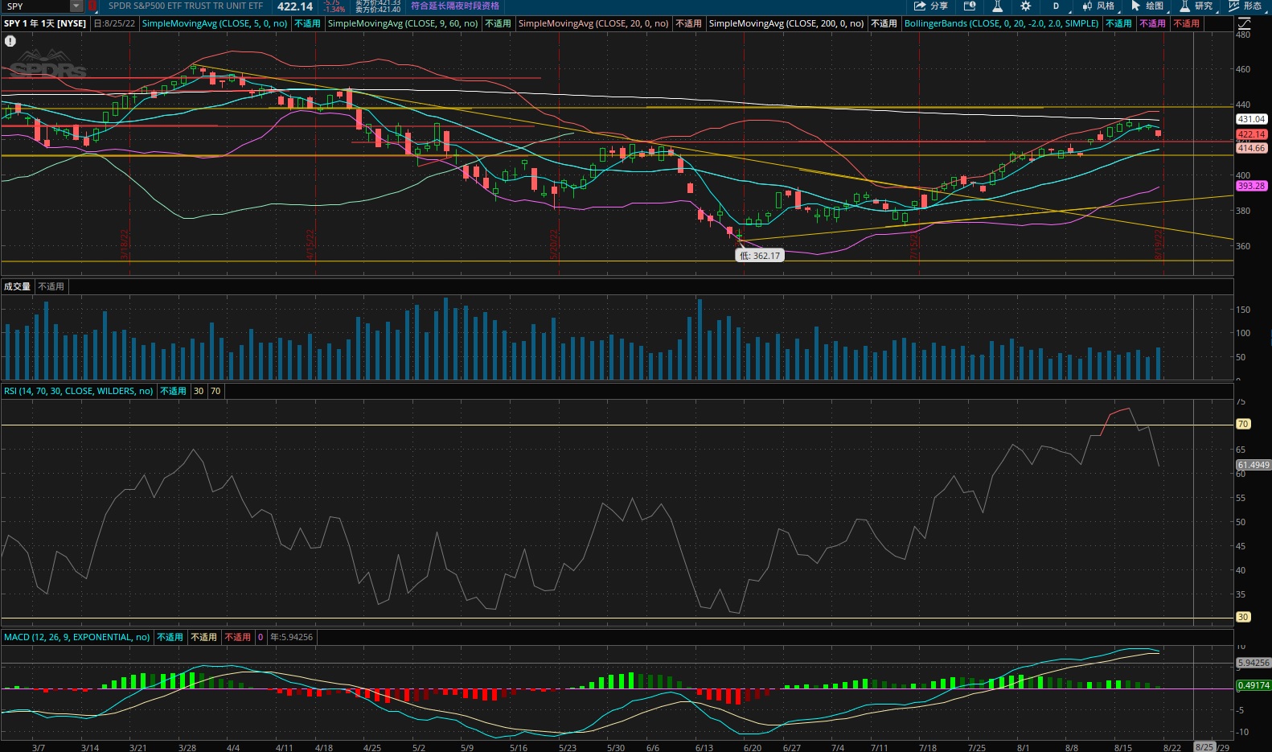Click the red icon beside the symbol box
Viewport: 1272px width, 752px height.
tap(92, 6)
